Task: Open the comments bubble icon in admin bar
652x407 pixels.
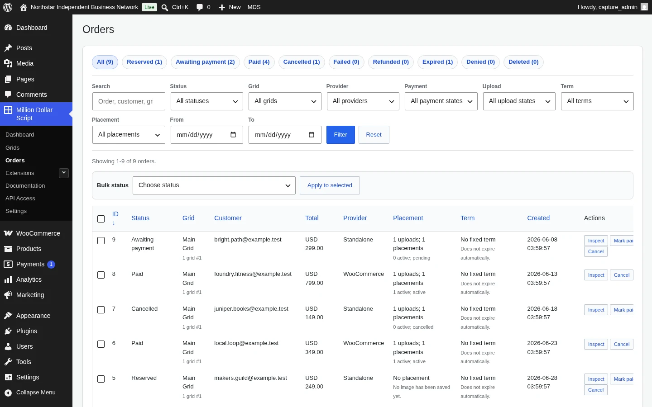Action: 200,7
